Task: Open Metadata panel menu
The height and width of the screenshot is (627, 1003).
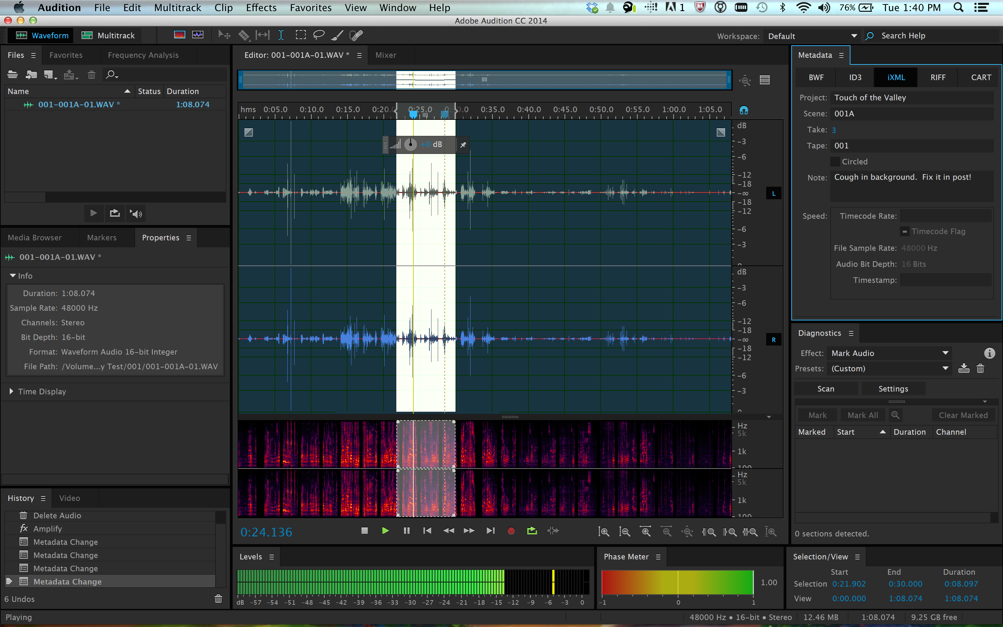Action: point(841,55)
